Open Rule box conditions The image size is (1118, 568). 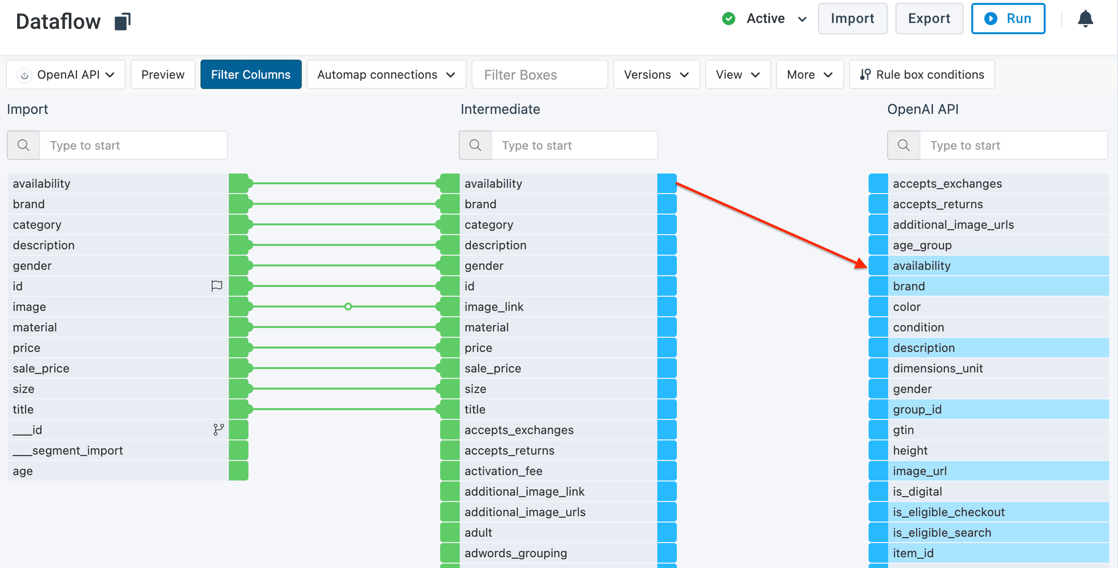(921, 74)
